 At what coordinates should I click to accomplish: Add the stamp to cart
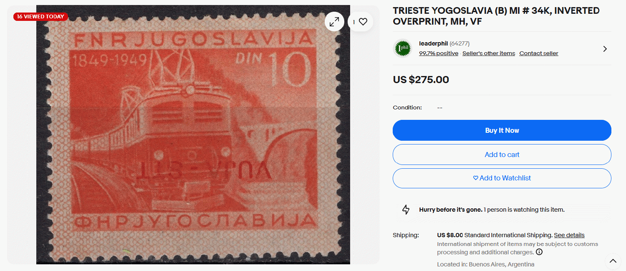[502, 154]
